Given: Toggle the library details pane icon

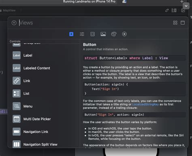Looking at the screenshot, I should point(183,23).
